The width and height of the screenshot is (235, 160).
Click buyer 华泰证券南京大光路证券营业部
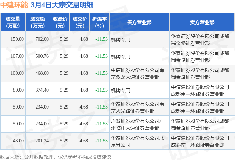(138, 107)
